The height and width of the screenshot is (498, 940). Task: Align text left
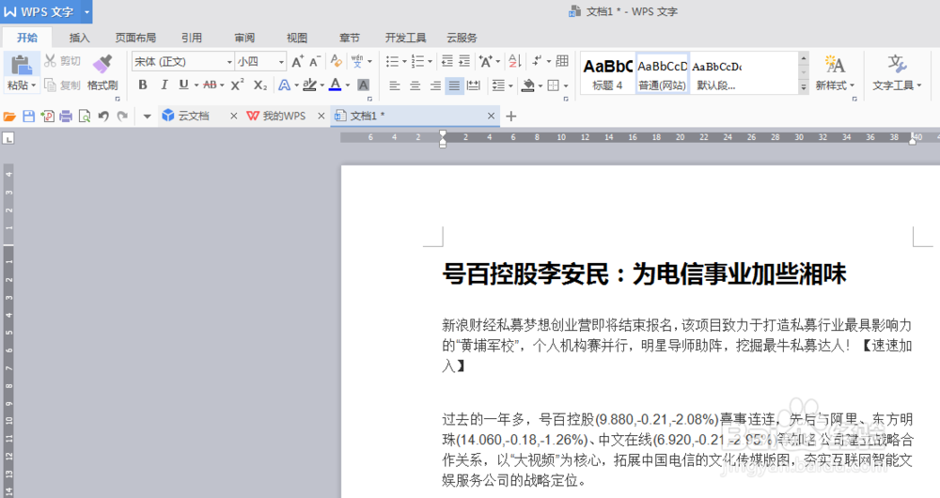[x=395, y=86]
